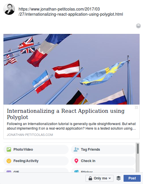Click the profile picture avatar

(9, 9)
